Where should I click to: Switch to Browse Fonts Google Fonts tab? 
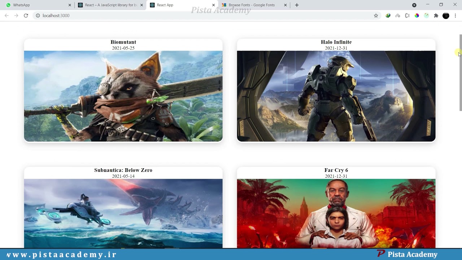coord(254,5)
